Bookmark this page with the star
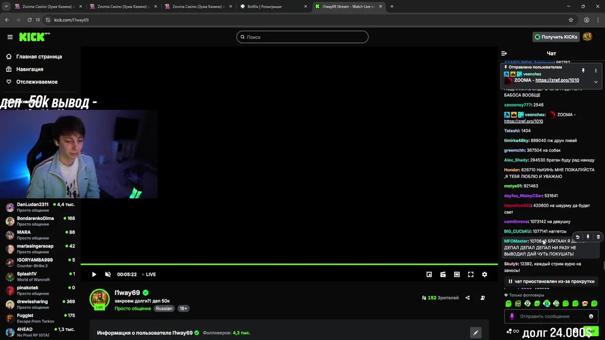 click(x=571, y=20)
